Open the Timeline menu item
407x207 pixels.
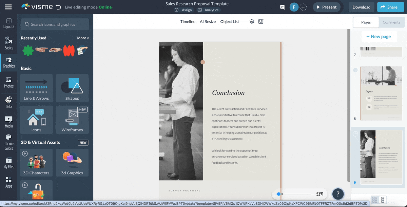(188, 22)
